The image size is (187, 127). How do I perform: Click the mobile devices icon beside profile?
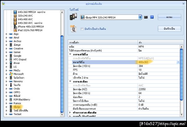click(x=73, y=17)
